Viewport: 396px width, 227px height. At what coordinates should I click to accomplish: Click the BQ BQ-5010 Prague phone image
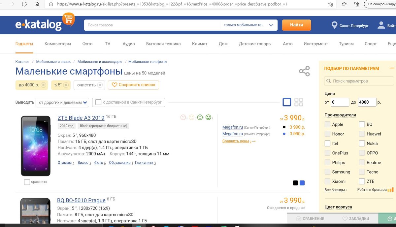(36, 210)
